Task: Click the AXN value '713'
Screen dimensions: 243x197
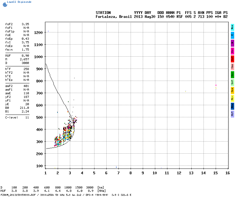Action: pyautogui.click(x=201, y=17)
